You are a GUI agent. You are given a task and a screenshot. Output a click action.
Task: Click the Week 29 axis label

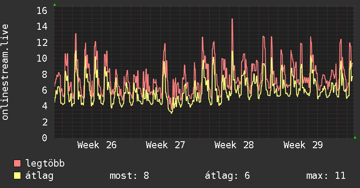(x=303, y=145)
